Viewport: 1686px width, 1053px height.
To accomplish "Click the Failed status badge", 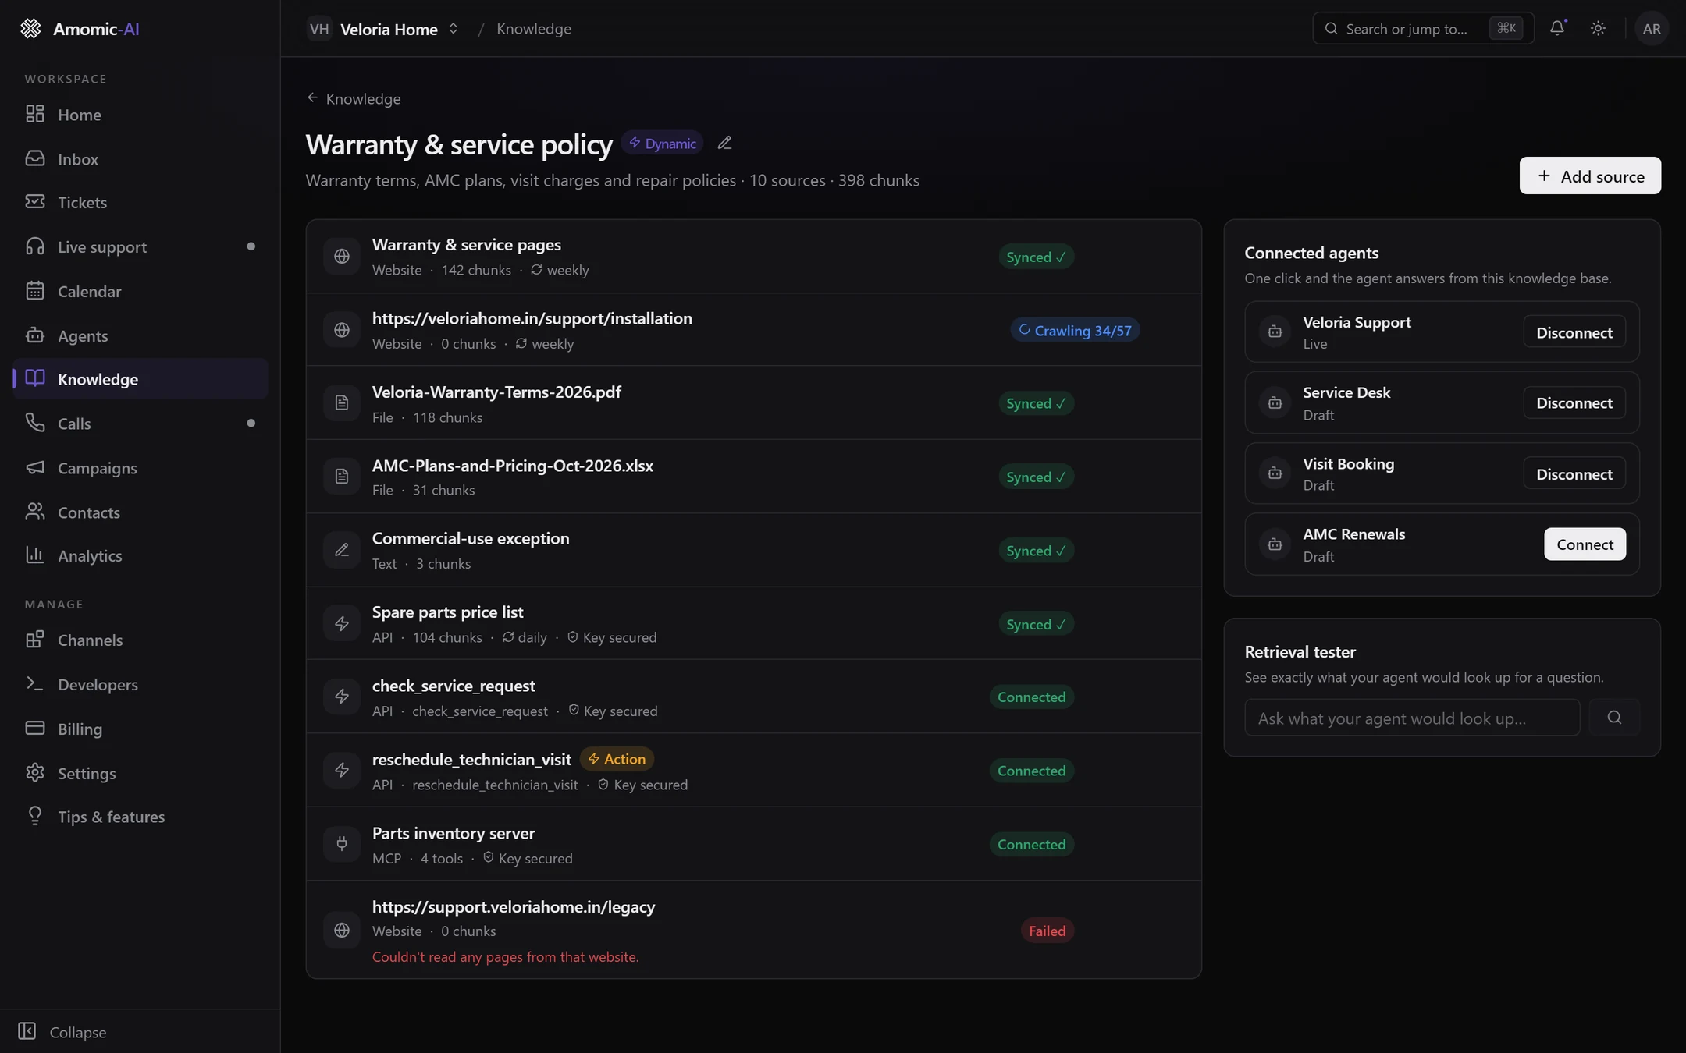I will coord(1047,930).
